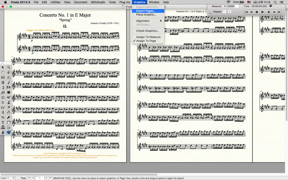
Task: Enable Assign To Measure option
Action: tap(148, 37)
